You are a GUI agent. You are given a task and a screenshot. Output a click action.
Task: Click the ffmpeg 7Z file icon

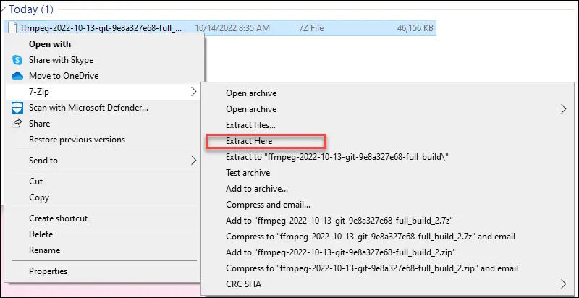(10, 27)
